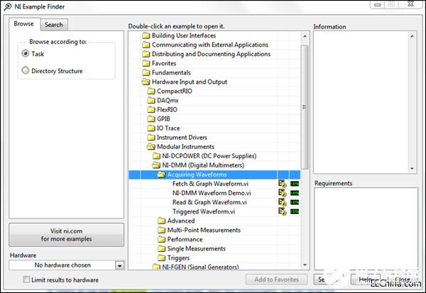Switch to the Search tab
This screenshot has width=426, height=293.
[54, 25]
